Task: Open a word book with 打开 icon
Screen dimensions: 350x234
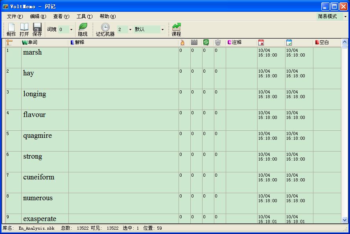Action: (x=24, y=29)
